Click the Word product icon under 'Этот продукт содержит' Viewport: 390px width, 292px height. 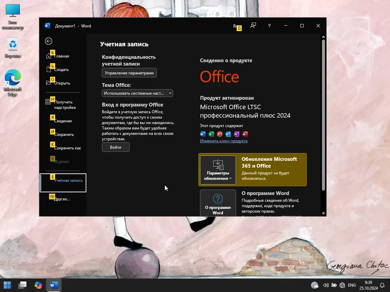[x=202, y=134]
